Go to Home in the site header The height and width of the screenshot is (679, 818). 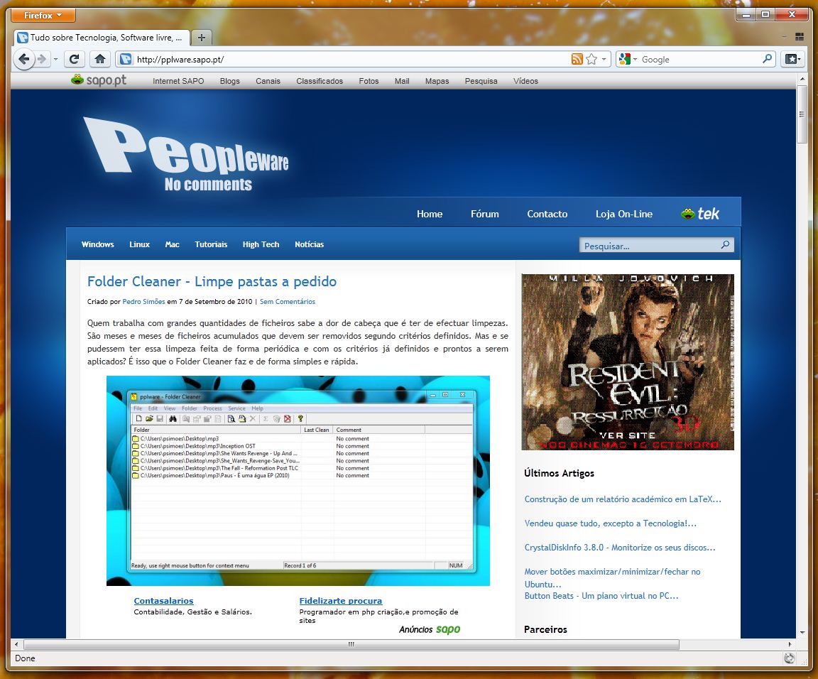tap(430, 214)
